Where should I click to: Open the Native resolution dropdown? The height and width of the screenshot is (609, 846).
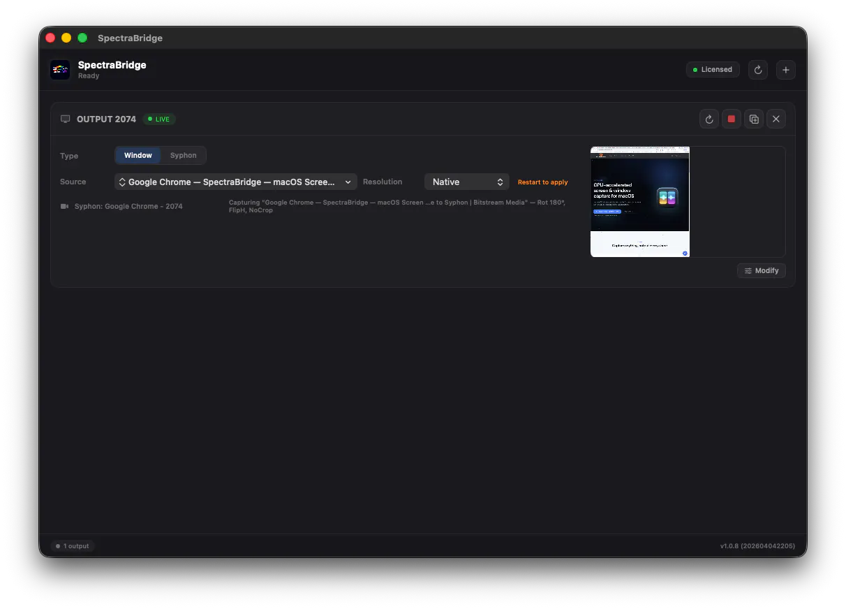[467, 182]
